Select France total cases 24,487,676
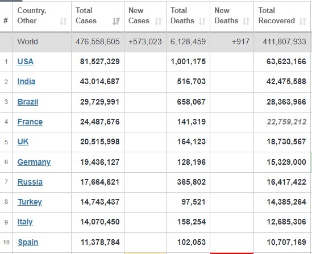The image size is (312, 254). point(100,122)
